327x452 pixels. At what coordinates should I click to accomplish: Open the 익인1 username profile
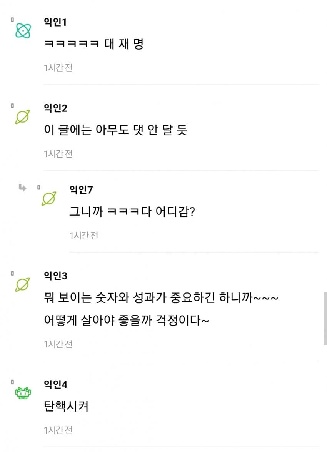[55, 23]
